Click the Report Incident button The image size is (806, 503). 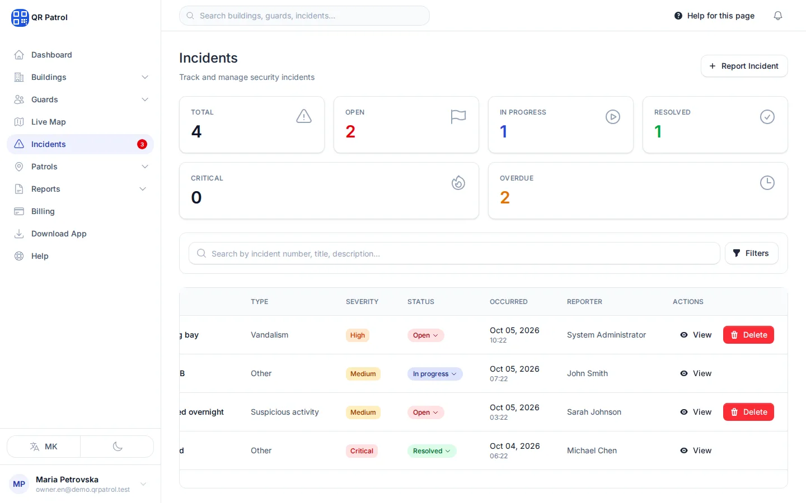(744, 66)
